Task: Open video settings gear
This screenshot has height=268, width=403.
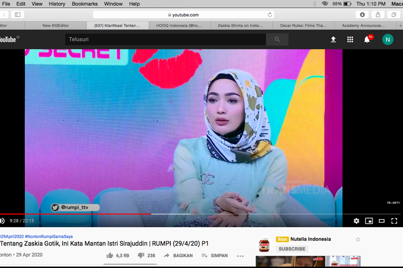Action: (356, 220)
